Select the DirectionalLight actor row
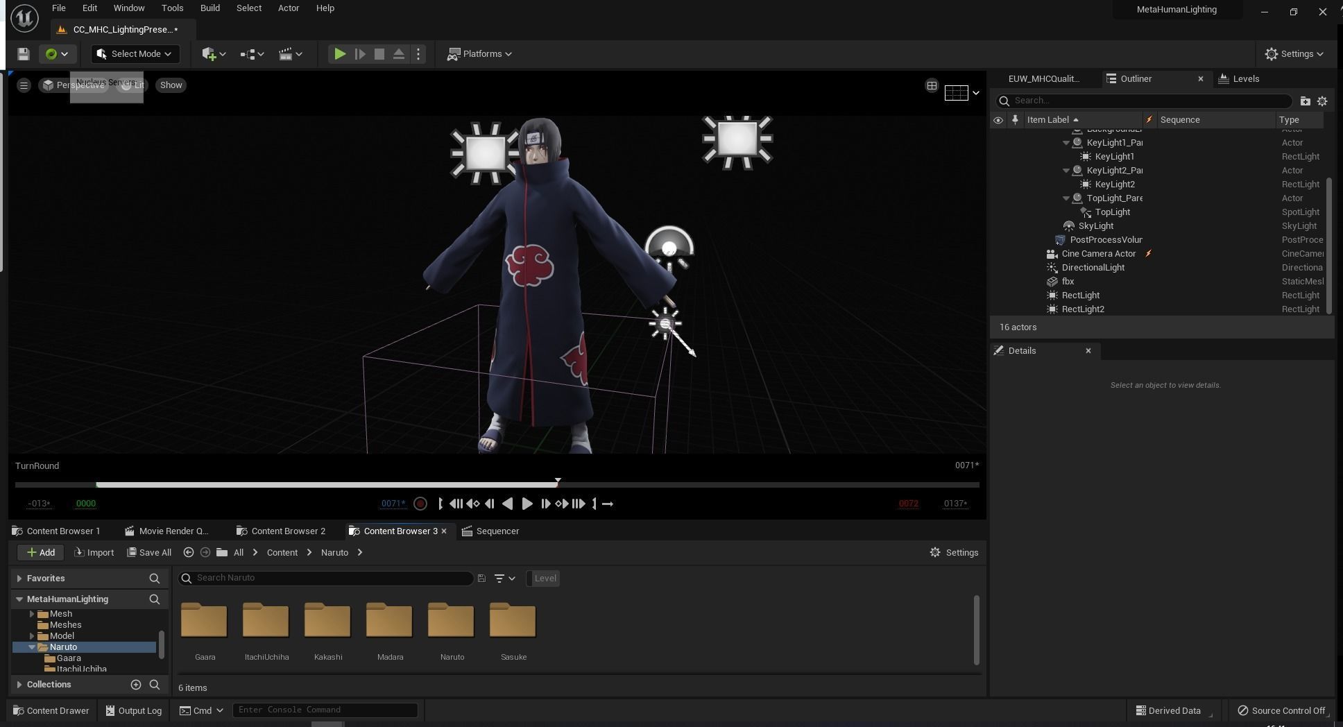1343x727 pixels. (1158, 268)
